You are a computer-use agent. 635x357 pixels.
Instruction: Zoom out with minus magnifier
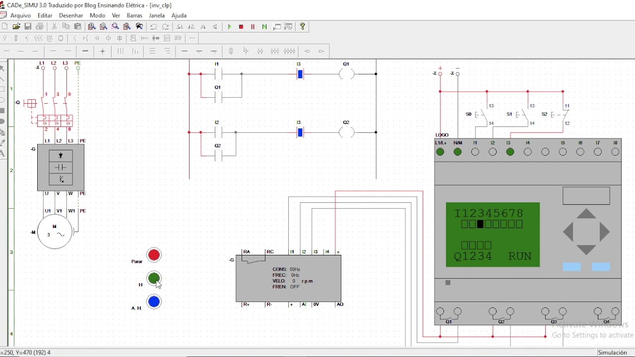click(104, 27)
